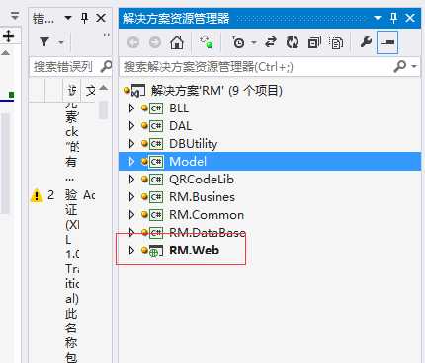425x363 pixels.
Task: Click Error List scroll up arrow
Action: tap(104, 88)
